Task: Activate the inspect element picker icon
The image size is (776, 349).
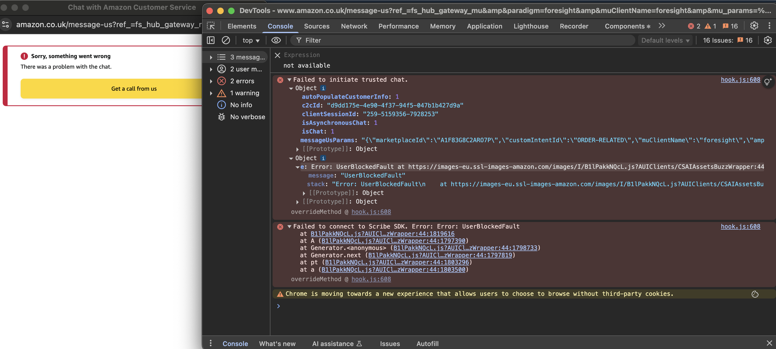Action: coord(211,26)
